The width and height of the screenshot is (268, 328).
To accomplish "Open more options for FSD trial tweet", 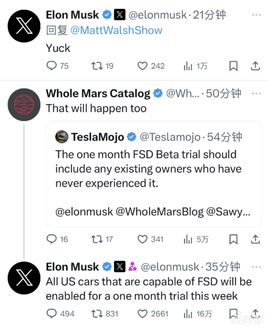I will coord(257,267).
